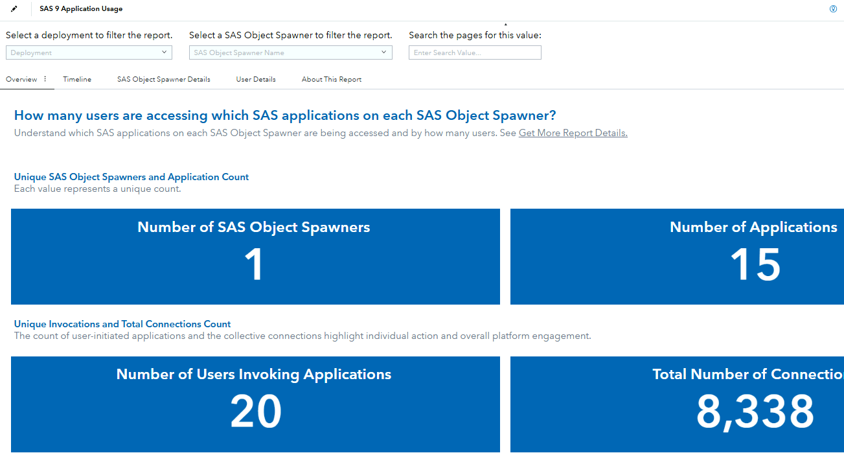
Task: Open the Deployment filter dropdown
Action: (89, 52)
